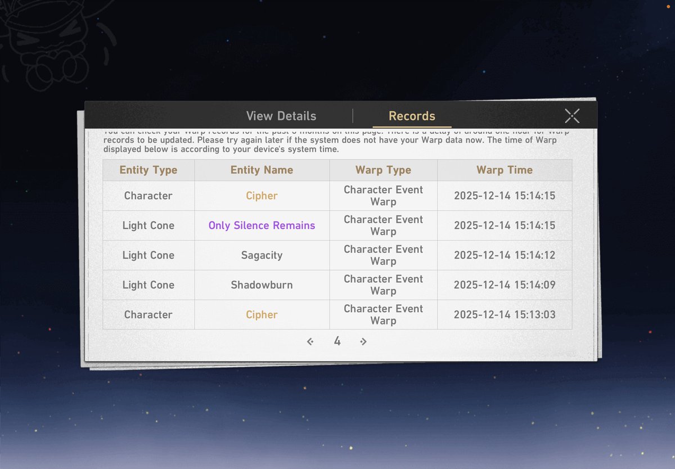Select the Shadowburn light cone name

pos(262,285)
